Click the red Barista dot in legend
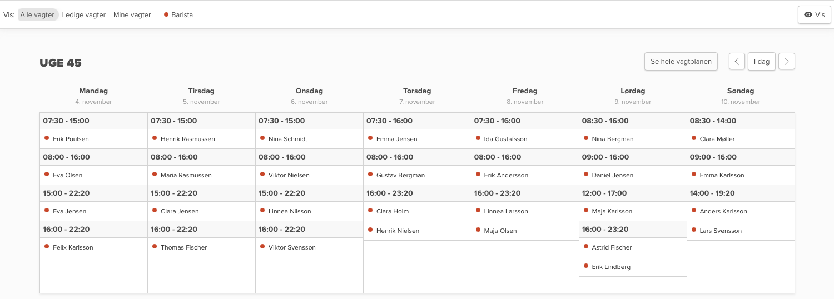 pyautogui.click(x=166, y=15)
